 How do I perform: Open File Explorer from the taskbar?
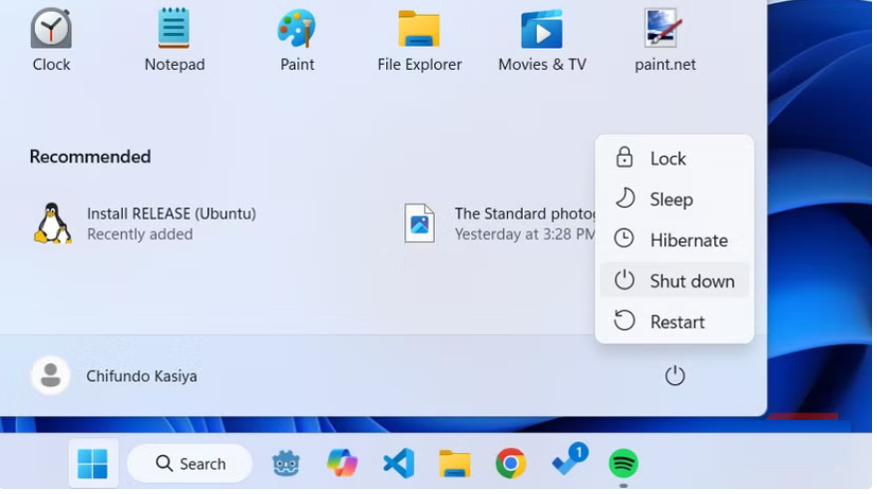tap(455, 464)
